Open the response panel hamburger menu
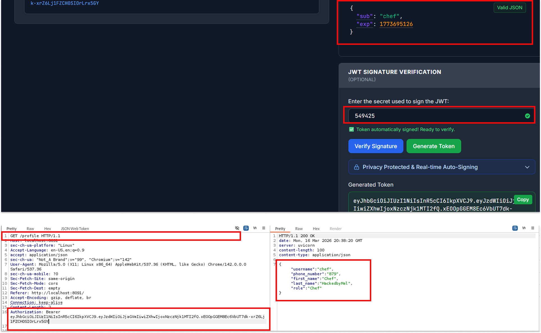Screen dimensions: 541x333 click(x=533, y=228)
